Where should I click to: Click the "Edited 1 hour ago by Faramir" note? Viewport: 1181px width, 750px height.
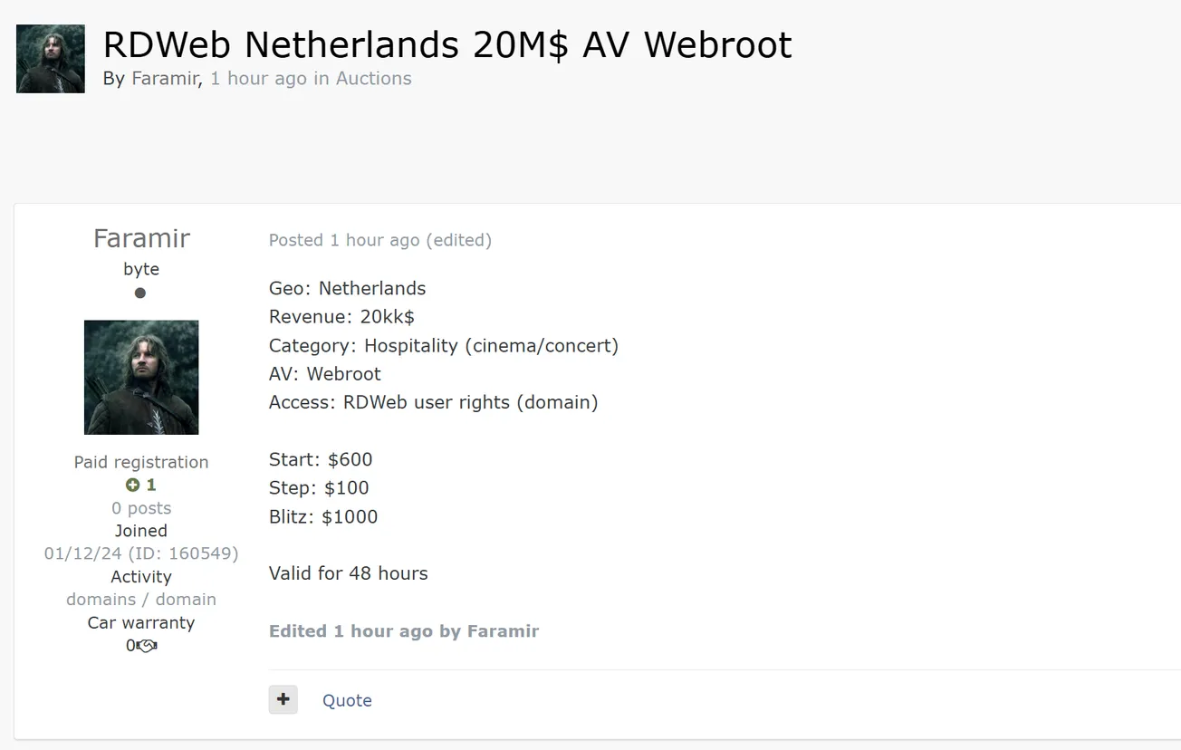point(404,631)
